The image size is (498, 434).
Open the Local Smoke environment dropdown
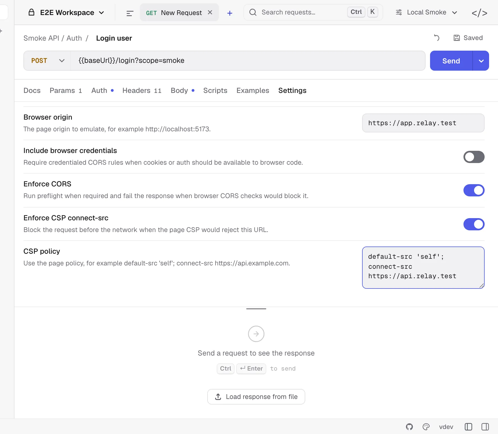(x=426, y=13)
